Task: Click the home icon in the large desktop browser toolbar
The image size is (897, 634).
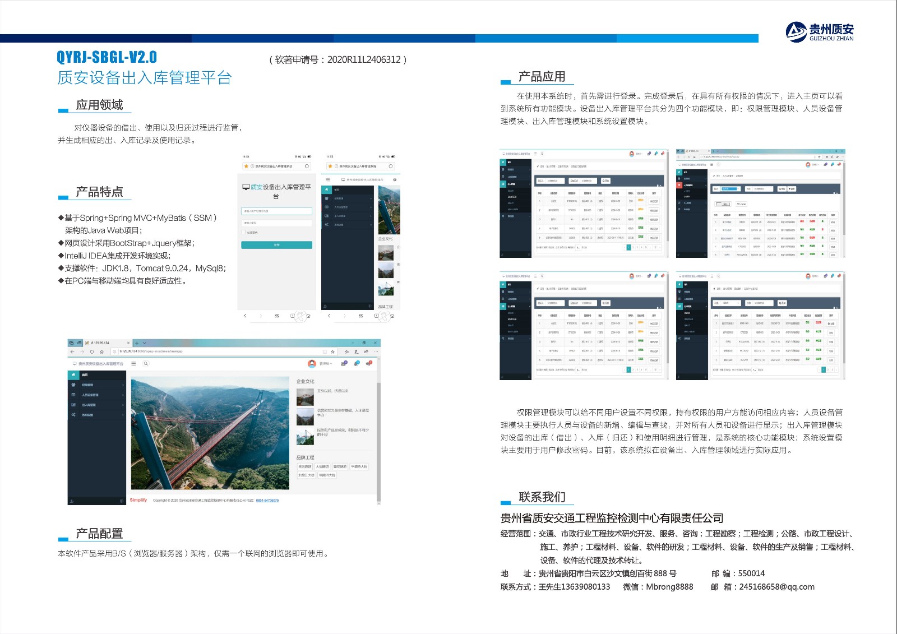Action: [x=101, y=351]
